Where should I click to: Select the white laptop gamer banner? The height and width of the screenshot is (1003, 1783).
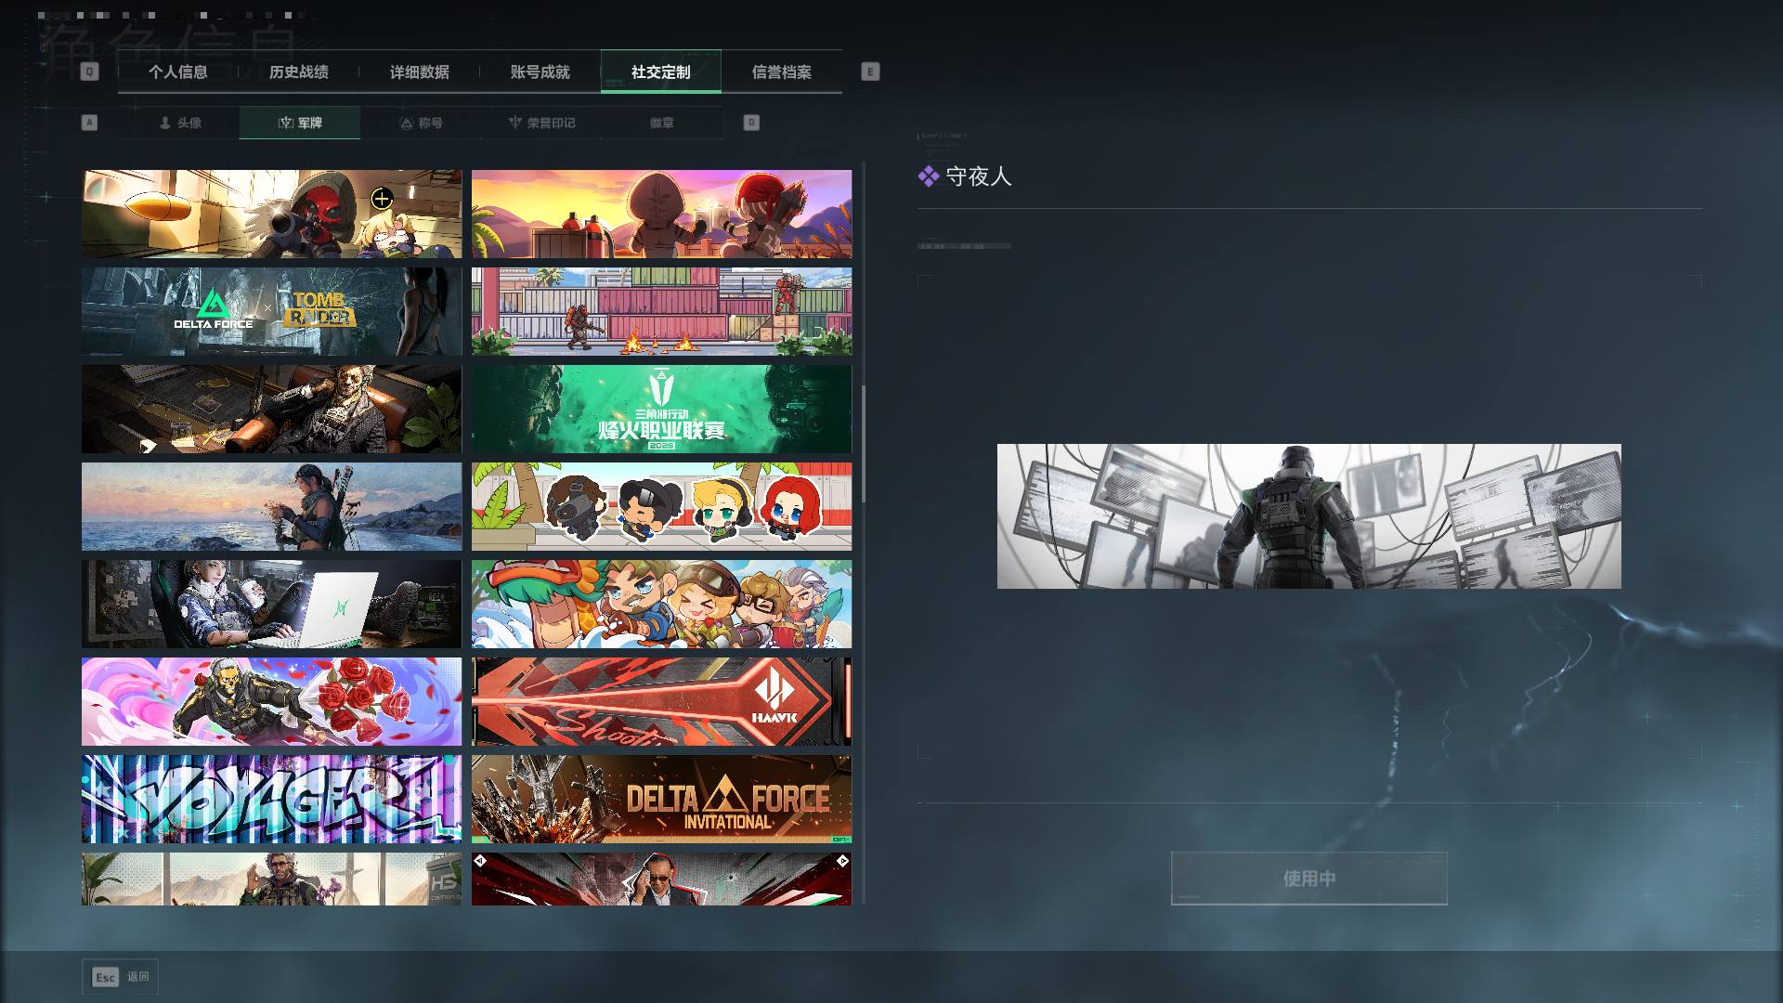(x=271, y=605)
